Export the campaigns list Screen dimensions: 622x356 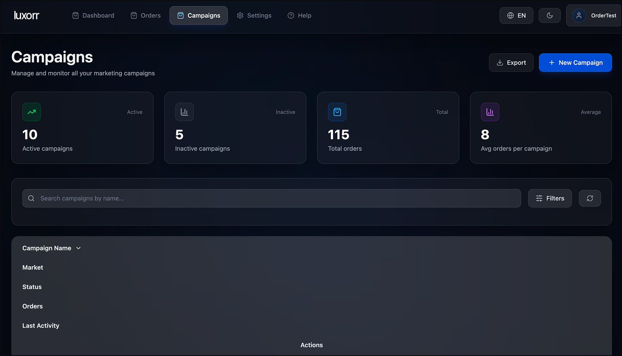(x=511, y=62)
